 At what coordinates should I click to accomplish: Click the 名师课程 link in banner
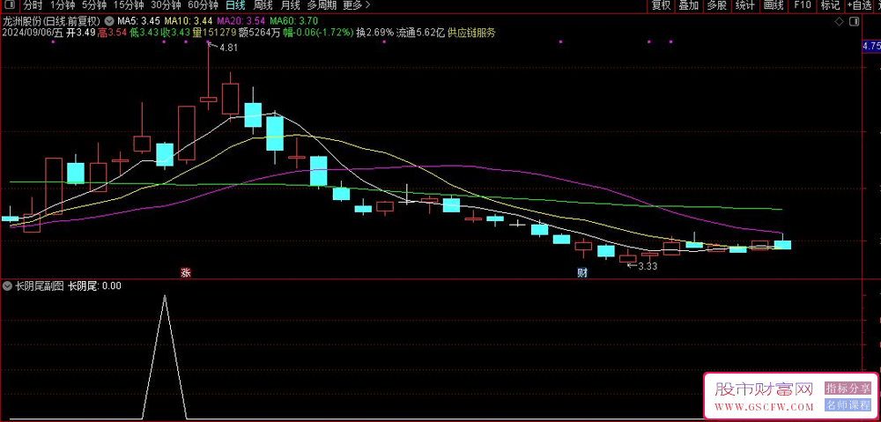[x=848, y=405]
